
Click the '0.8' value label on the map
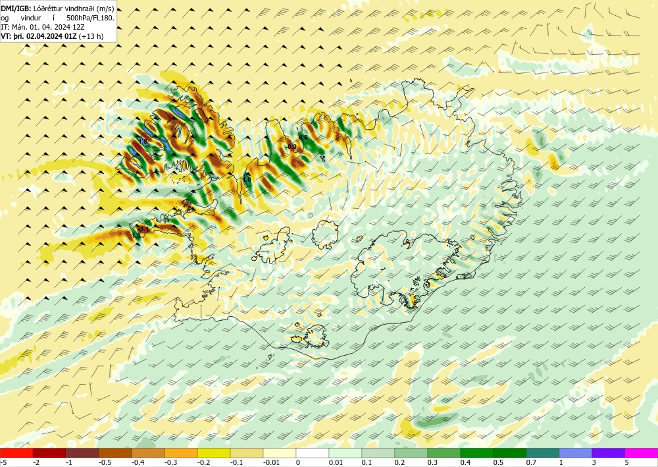(303, 137)
